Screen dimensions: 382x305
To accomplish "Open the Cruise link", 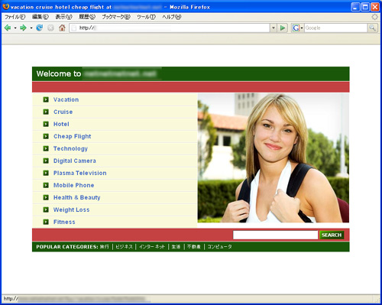I will pyautogui.click(x=63, y=112).
